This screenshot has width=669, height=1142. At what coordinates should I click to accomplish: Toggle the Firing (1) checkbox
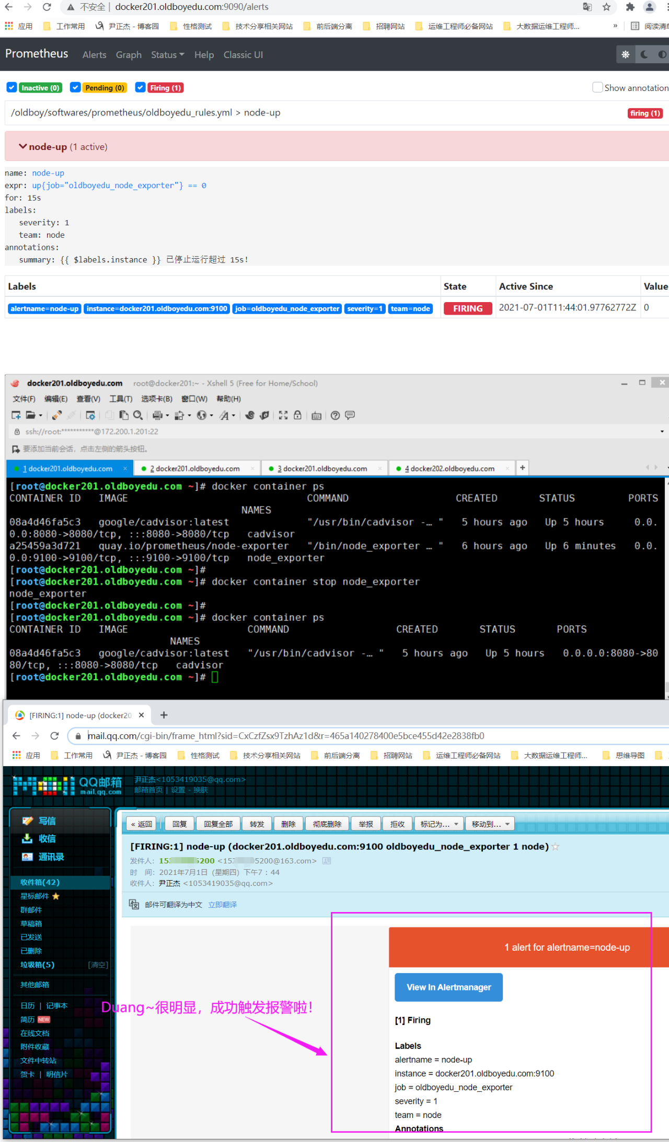coord(140,87)
